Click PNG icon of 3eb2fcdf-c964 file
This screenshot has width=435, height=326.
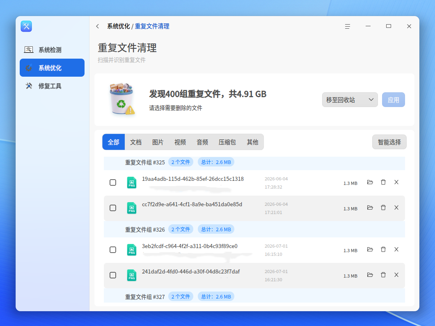tap(132, 250)
